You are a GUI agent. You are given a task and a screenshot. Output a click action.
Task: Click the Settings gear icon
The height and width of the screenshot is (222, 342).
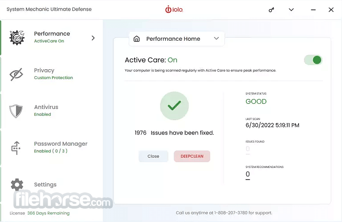click(x=17, y=184)
